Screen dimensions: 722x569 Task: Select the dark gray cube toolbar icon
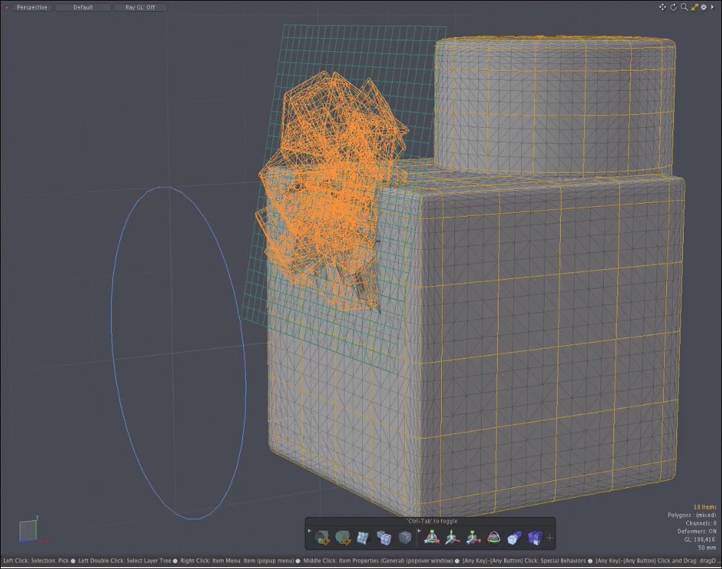coord(404,537)
